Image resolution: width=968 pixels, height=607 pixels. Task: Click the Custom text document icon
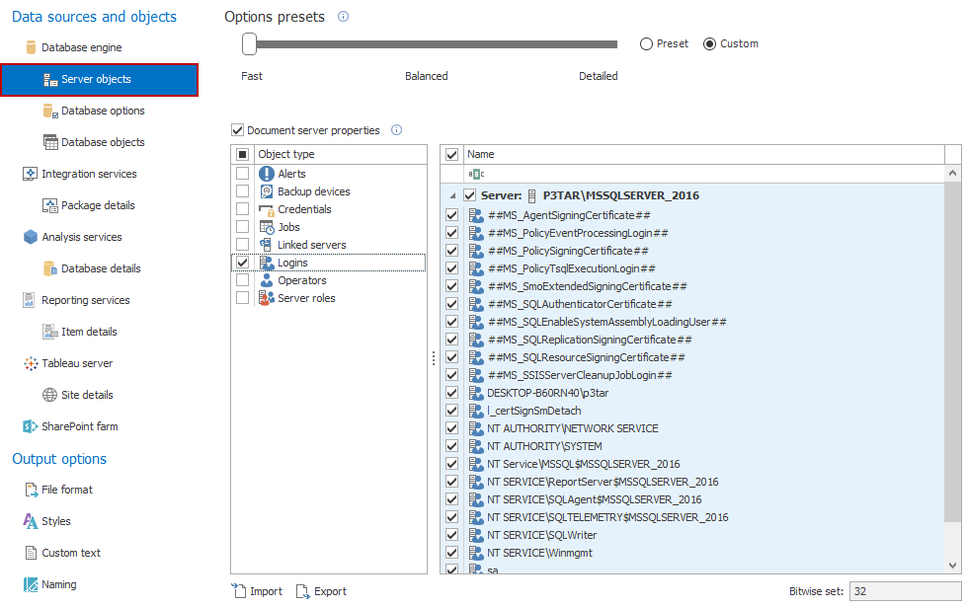click(31, 553)
